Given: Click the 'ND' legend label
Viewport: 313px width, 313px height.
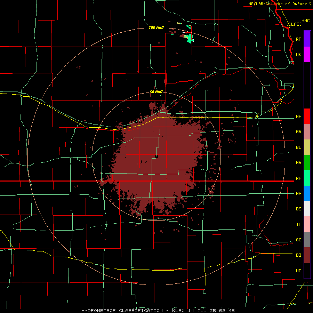Looking at the screenshot, I should click(x=298, y=271).
